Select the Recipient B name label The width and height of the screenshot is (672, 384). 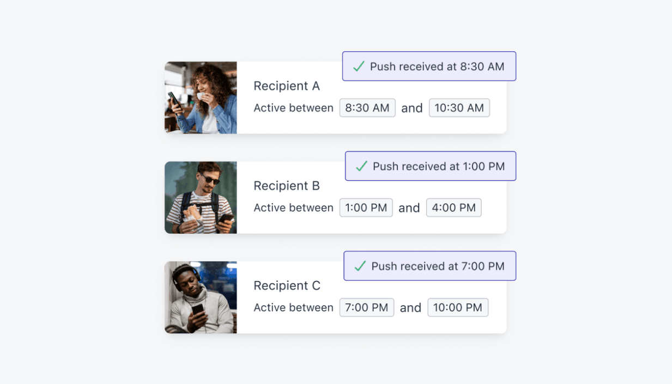pyautogui.click(x=287, y=186)
